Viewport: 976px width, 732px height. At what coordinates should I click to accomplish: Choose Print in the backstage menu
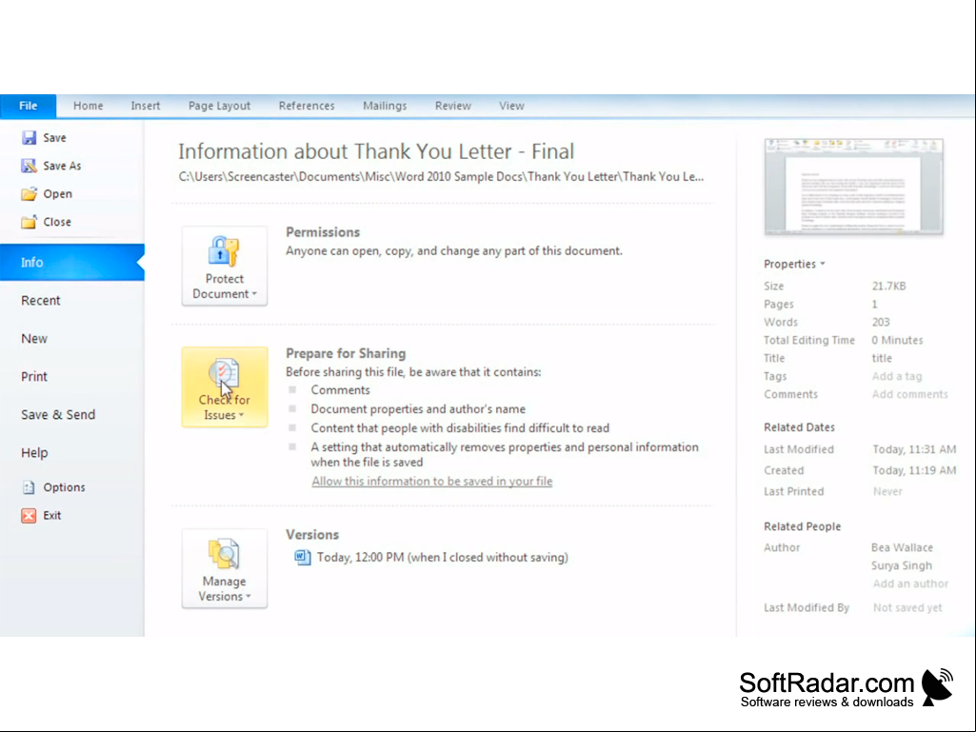[x=34, y=377]
